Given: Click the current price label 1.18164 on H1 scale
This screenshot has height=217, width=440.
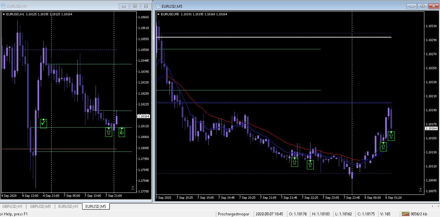Looking at the screenshot, I should pyautogui.click(x=144, y=116).
